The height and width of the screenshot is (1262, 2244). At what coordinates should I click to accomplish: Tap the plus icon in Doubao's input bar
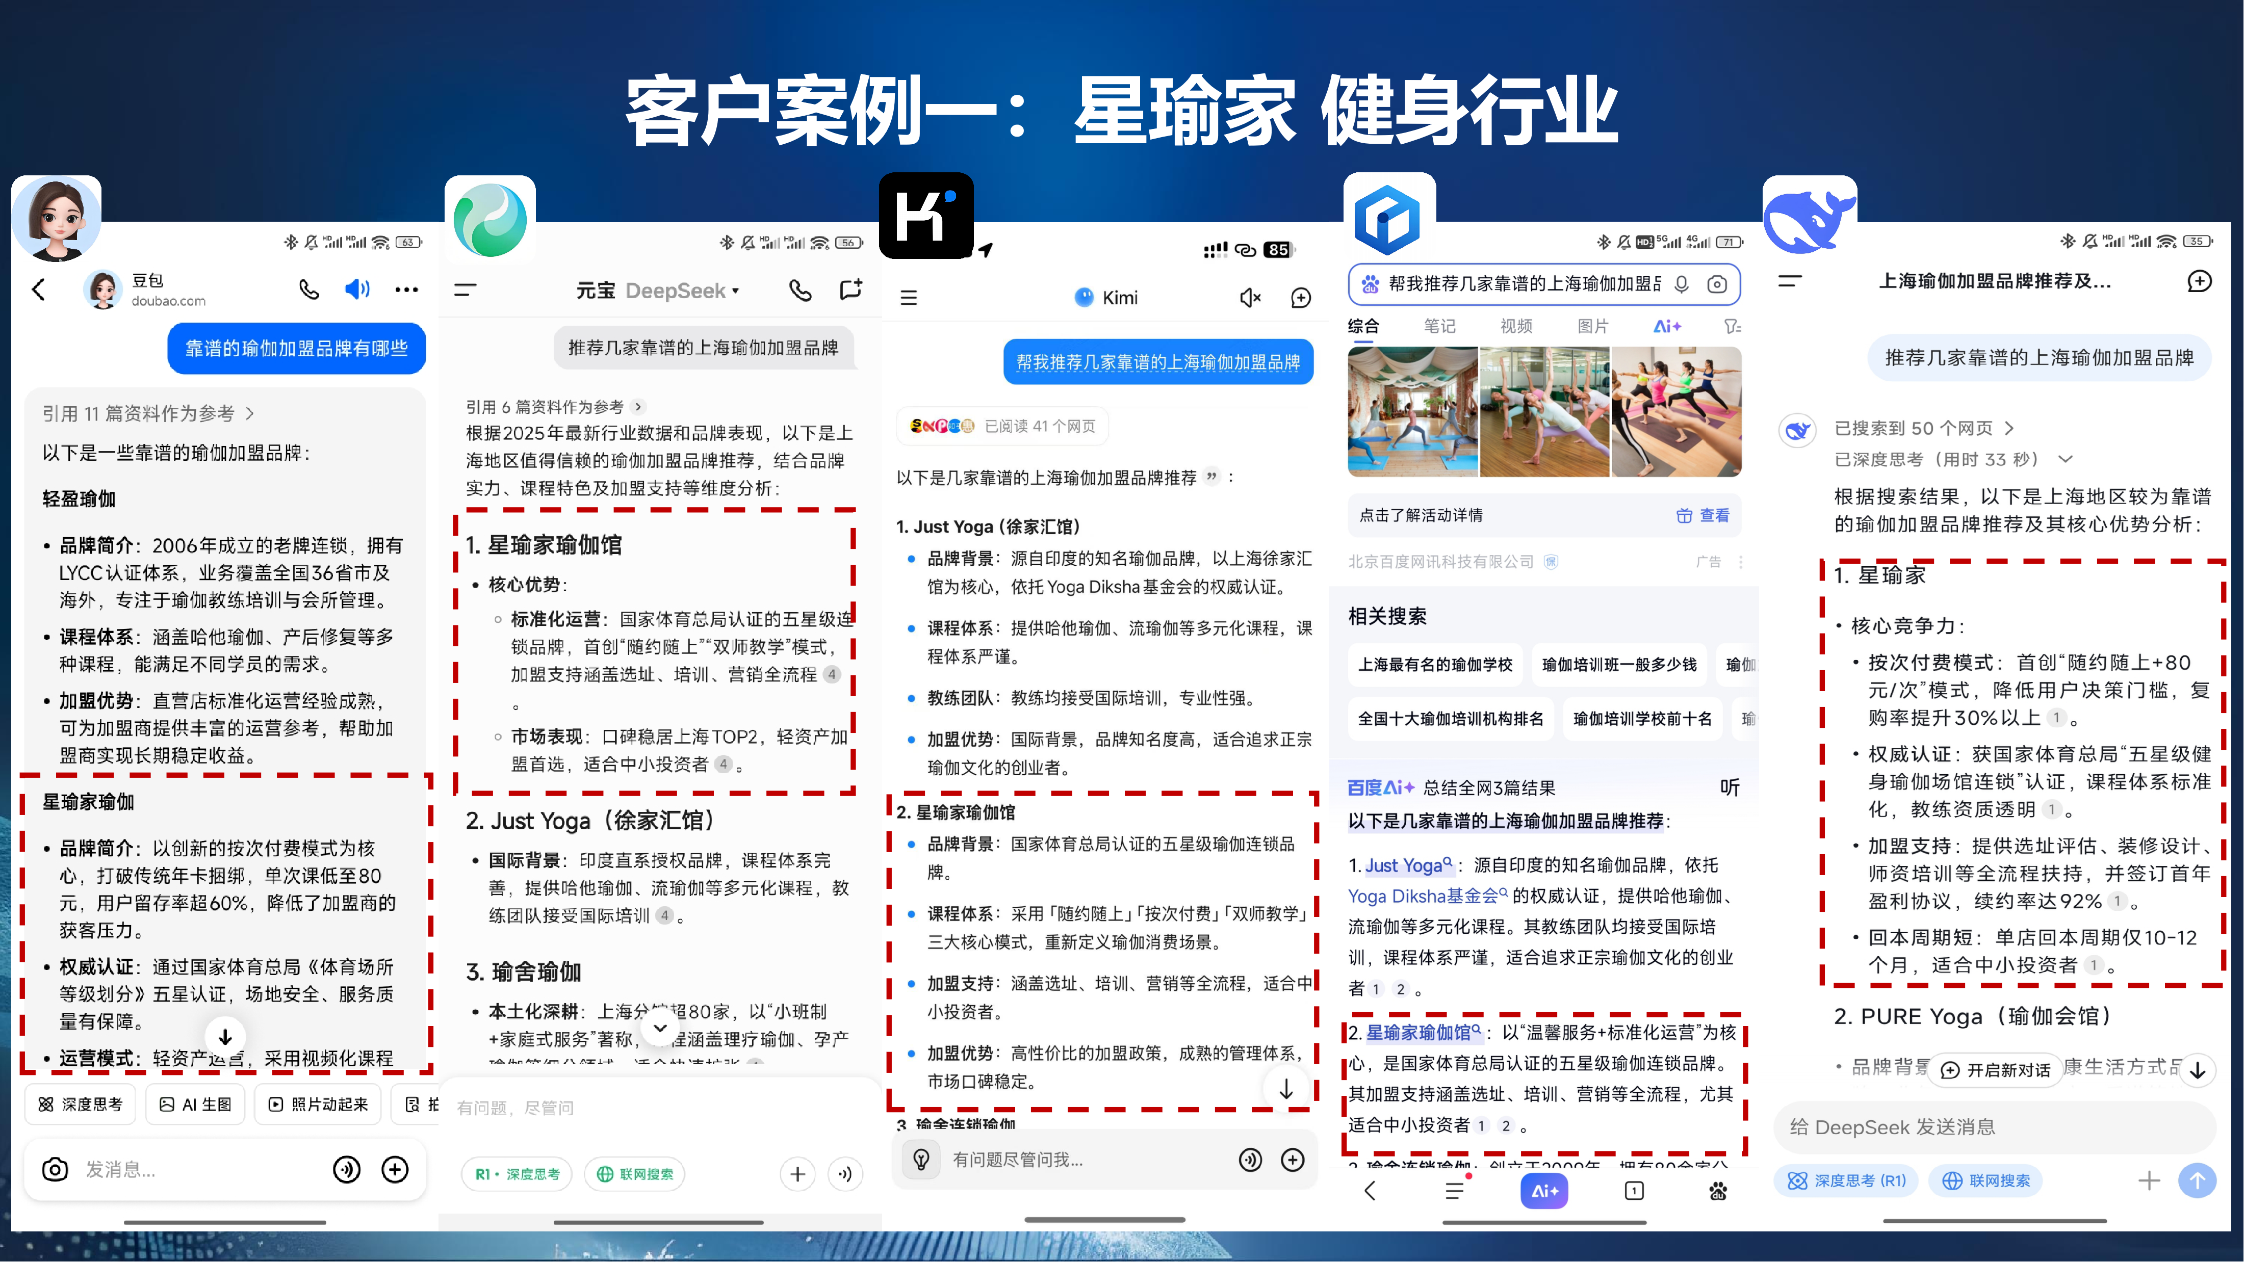(x=396, y=1170)
